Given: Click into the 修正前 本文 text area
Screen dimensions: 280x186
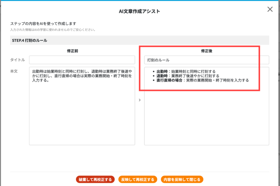Looking at the screenshot, I should (82, 106).
